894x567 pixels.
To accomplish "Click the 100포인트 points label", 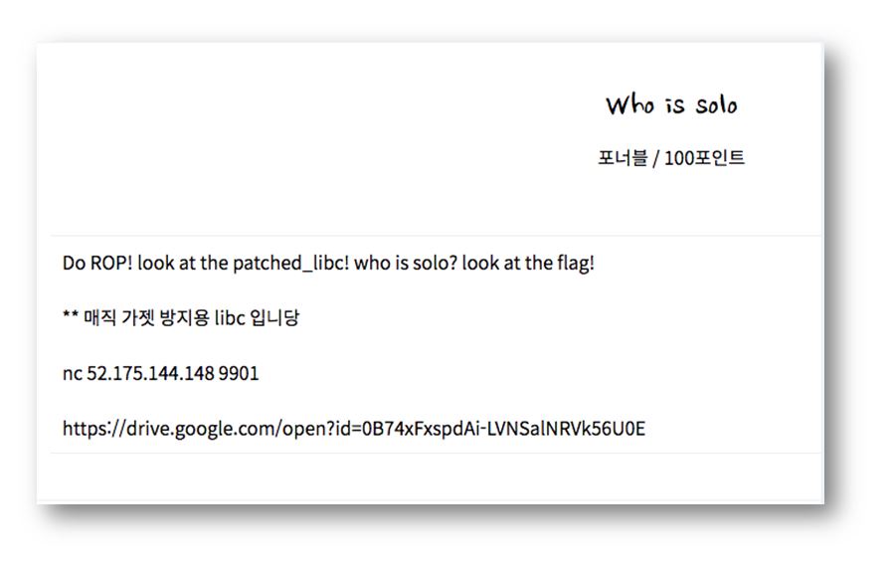I will point(704,158).
